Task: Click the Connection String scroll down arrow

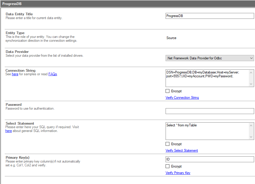Action: (251, 84)
